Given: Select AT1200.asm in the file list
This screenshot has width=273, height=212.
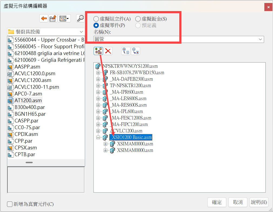Looking at the screenshot, I should 28,100.
